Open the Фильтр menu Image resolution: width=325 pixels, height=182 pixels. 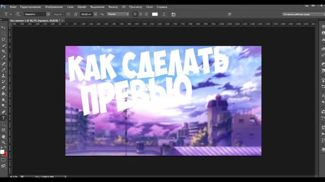[113, 7]
